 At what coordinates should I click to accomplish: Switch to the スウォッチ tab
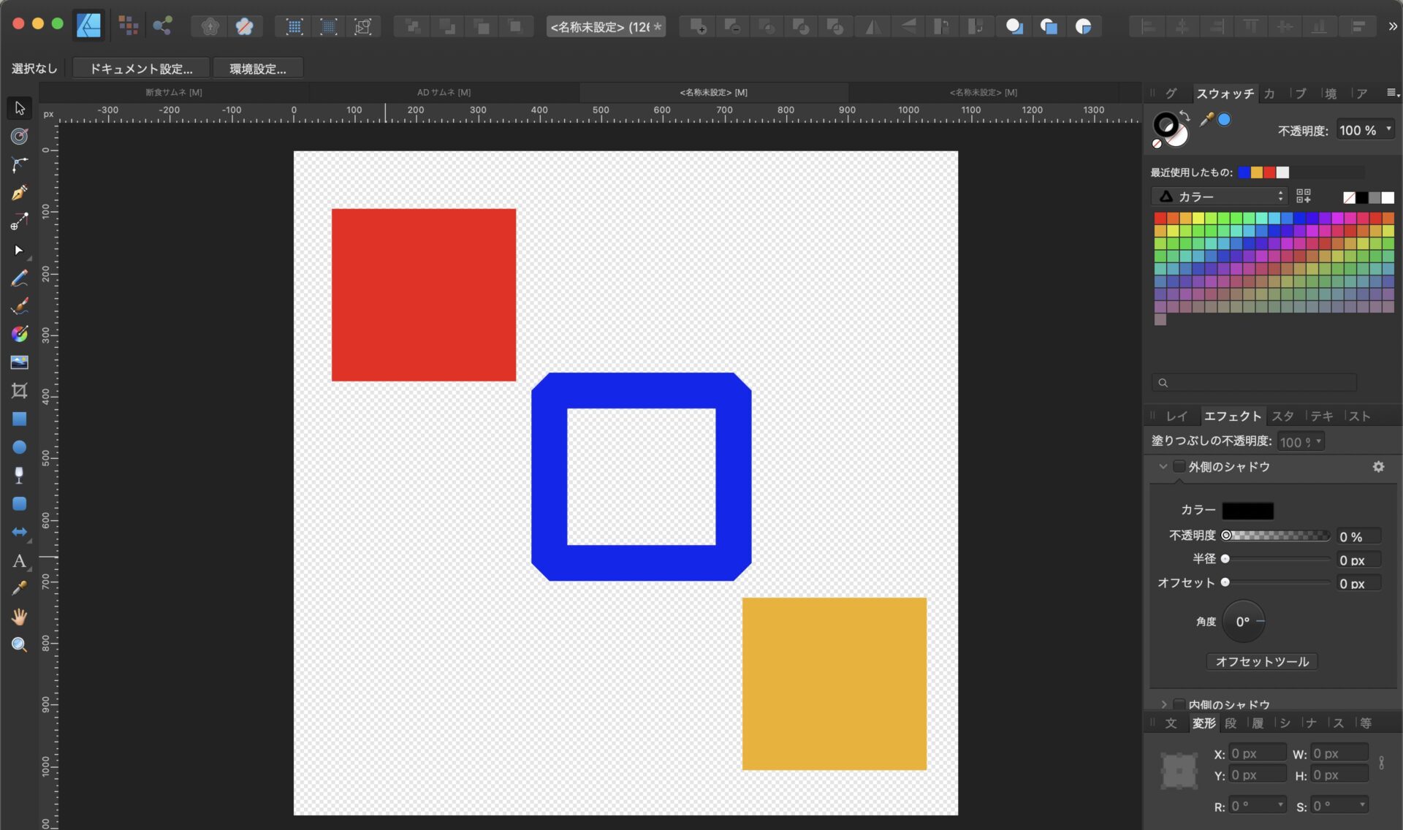[1225, 94]
